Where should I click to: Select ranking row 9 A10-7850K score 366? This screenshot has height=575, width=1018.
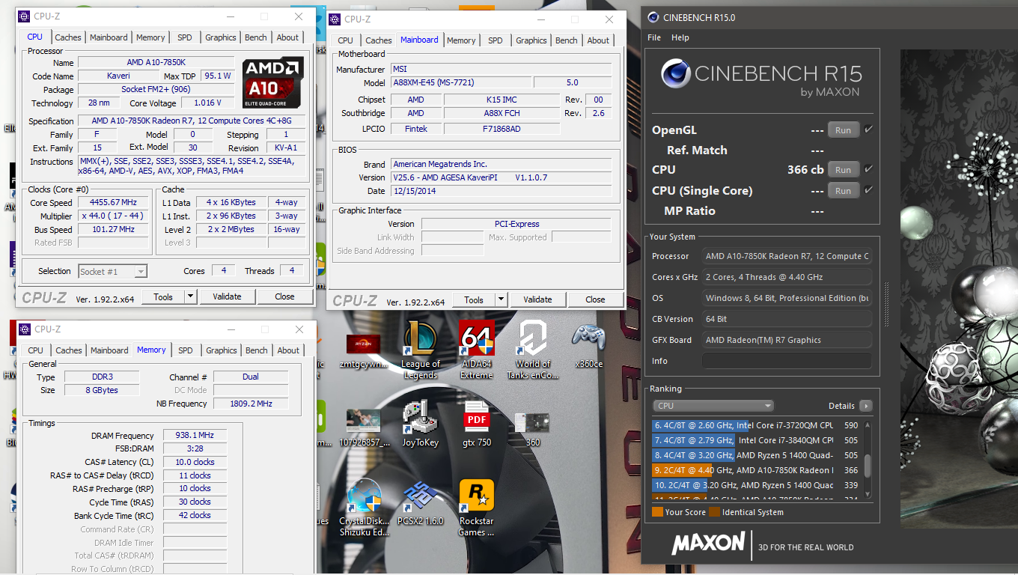pyautogui.click(x=756, y=470)
